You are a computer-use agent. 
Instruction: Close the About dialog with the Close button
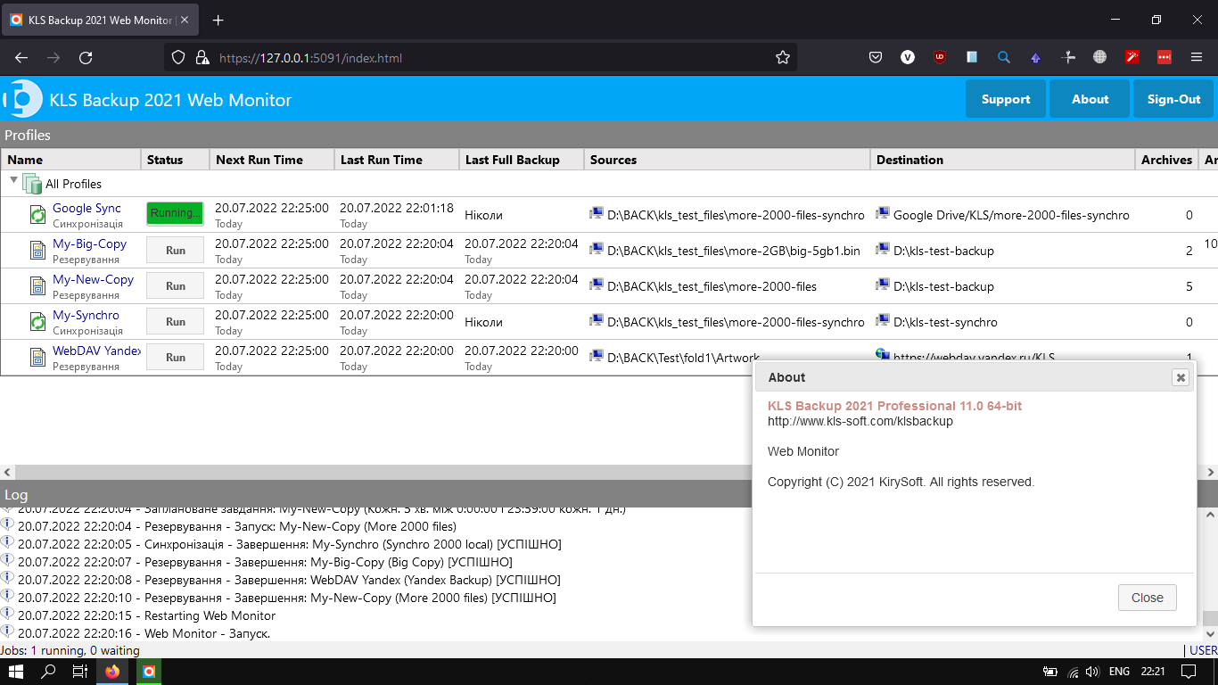[x=1147, y=598]
